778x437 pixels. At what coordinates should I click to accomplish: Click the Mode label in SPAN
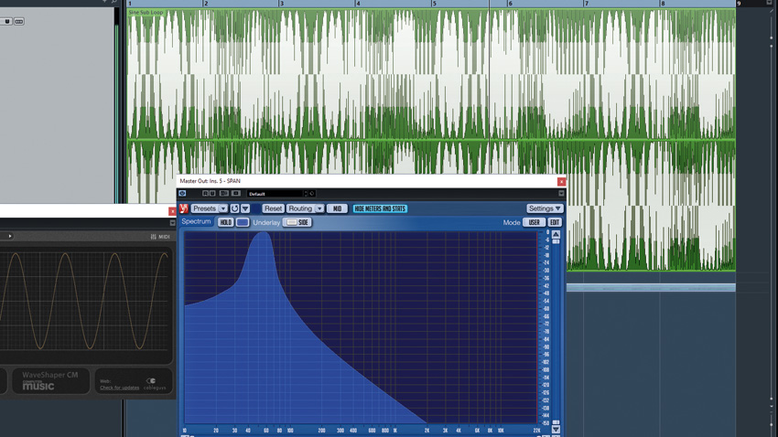512,222
